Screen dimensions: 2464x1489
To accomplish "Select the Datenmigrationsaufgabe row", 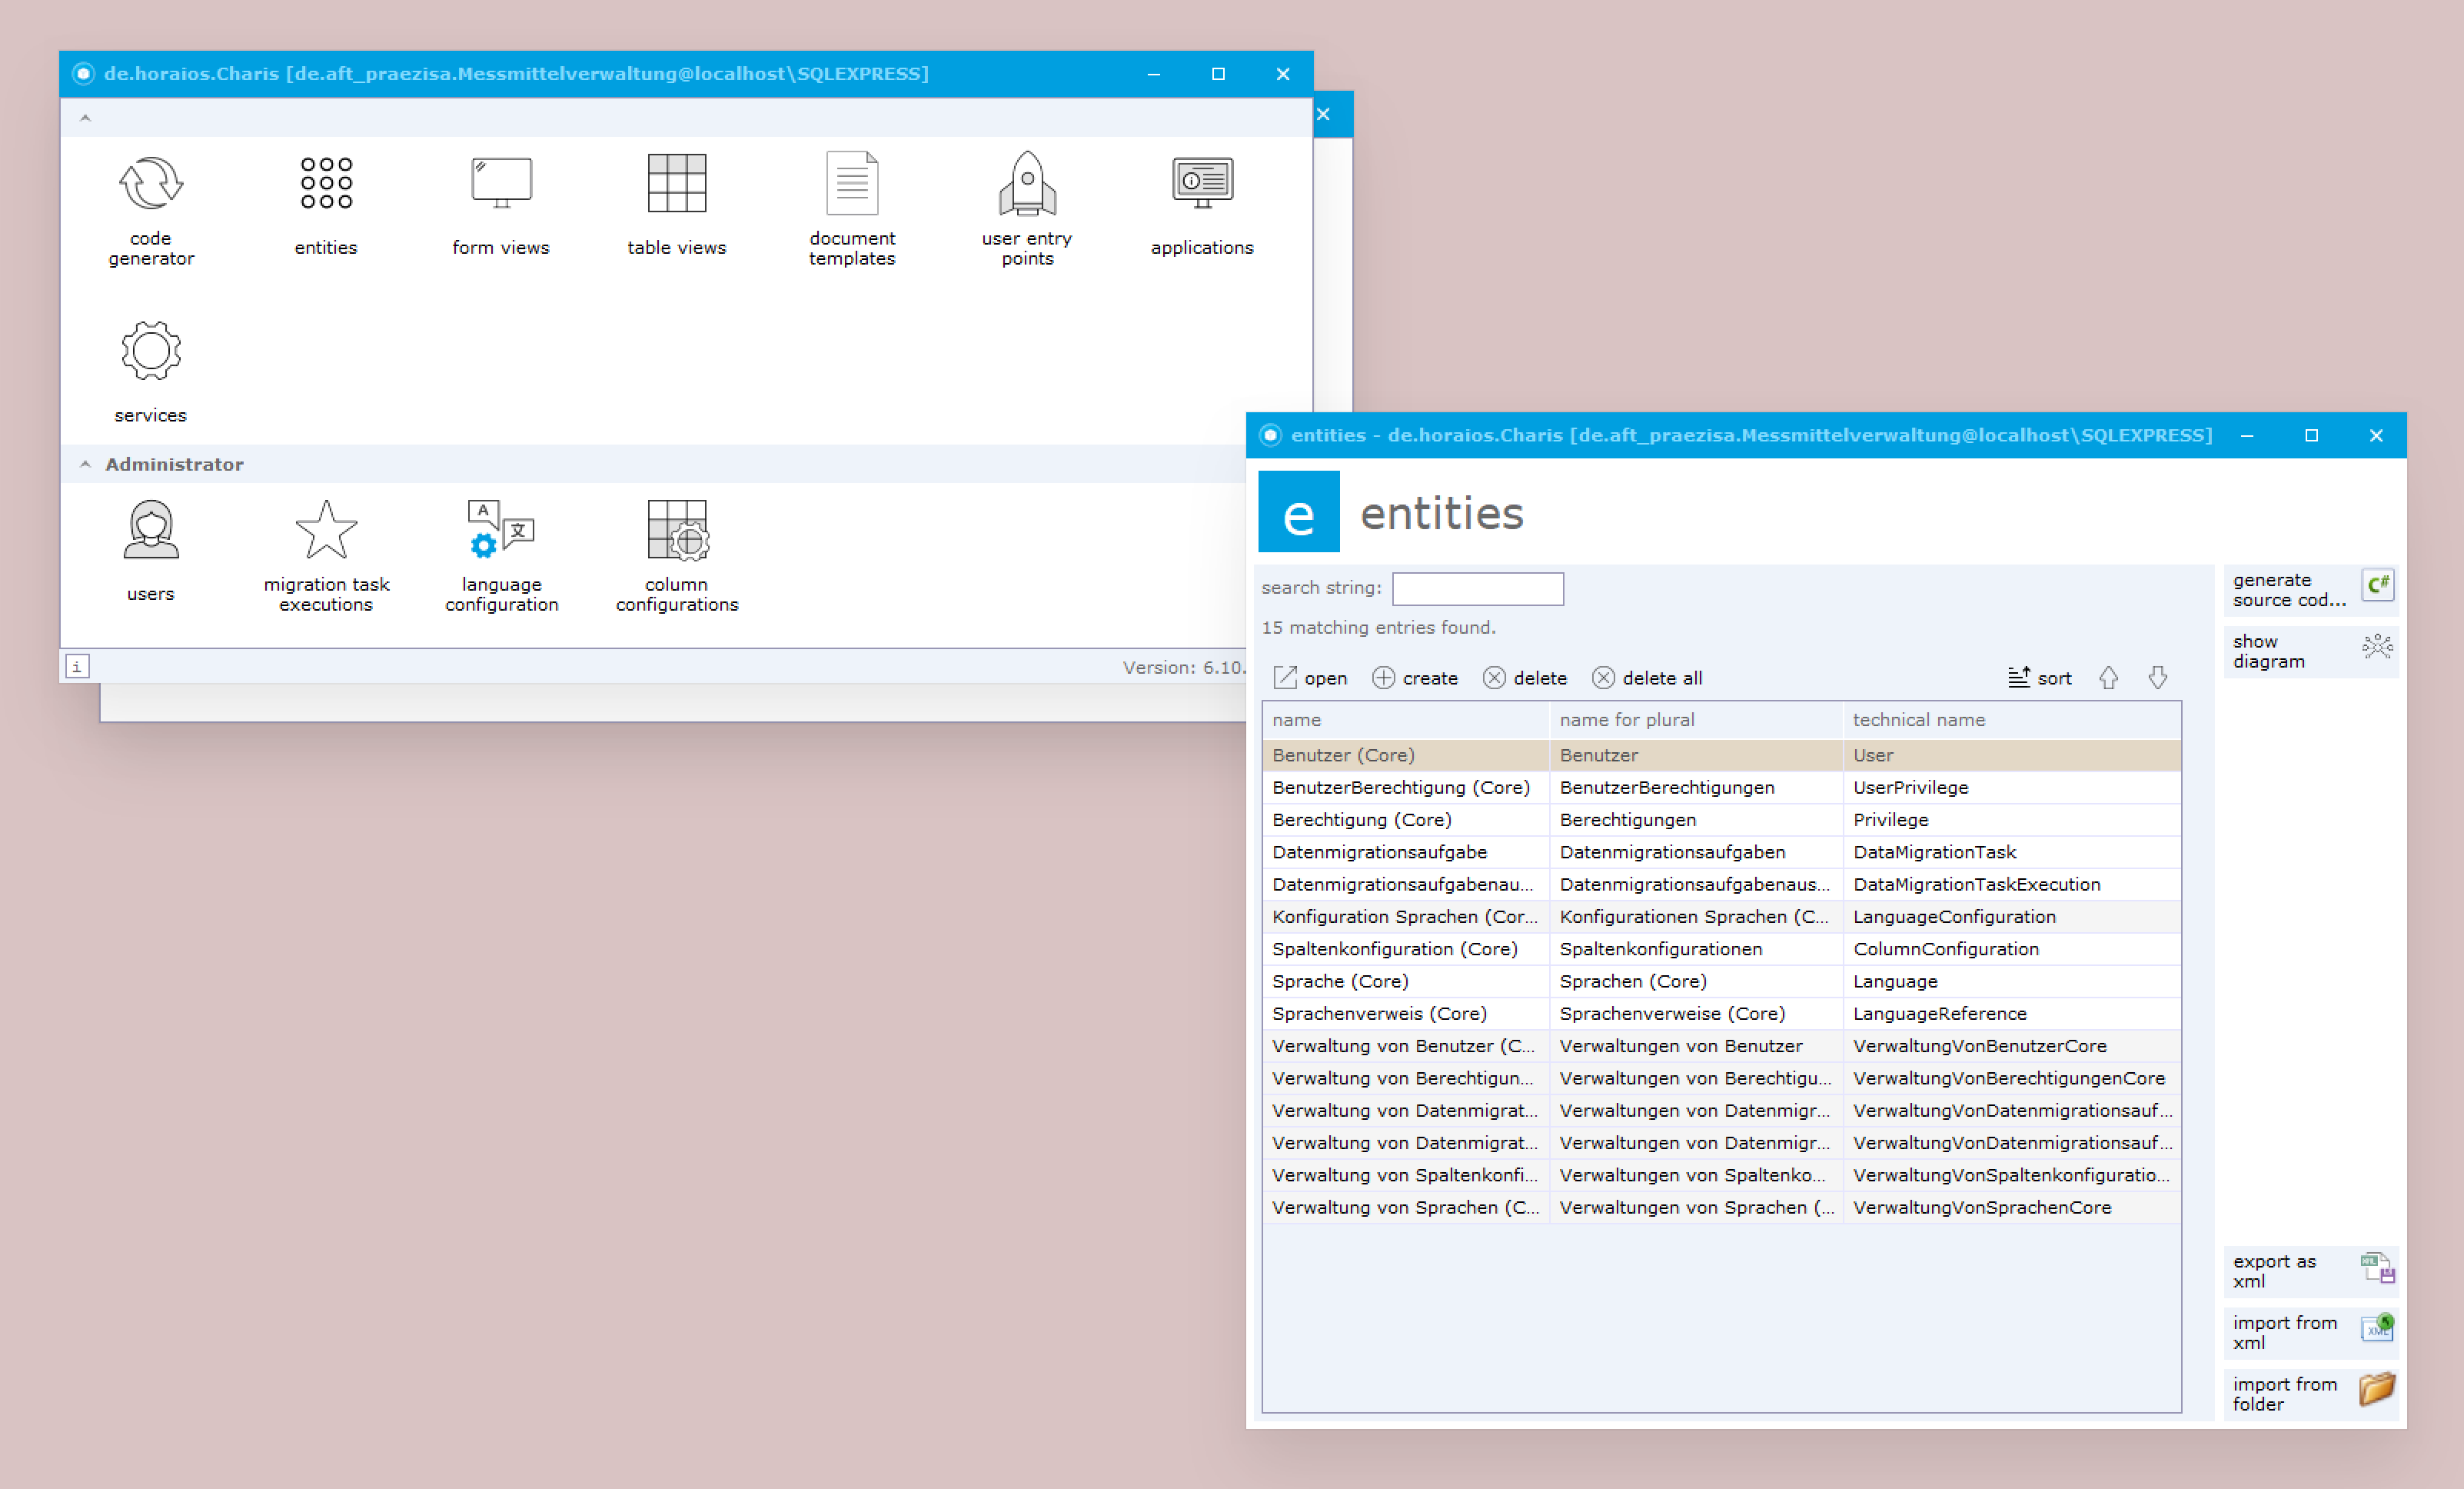I will [x=1721, y=851].
